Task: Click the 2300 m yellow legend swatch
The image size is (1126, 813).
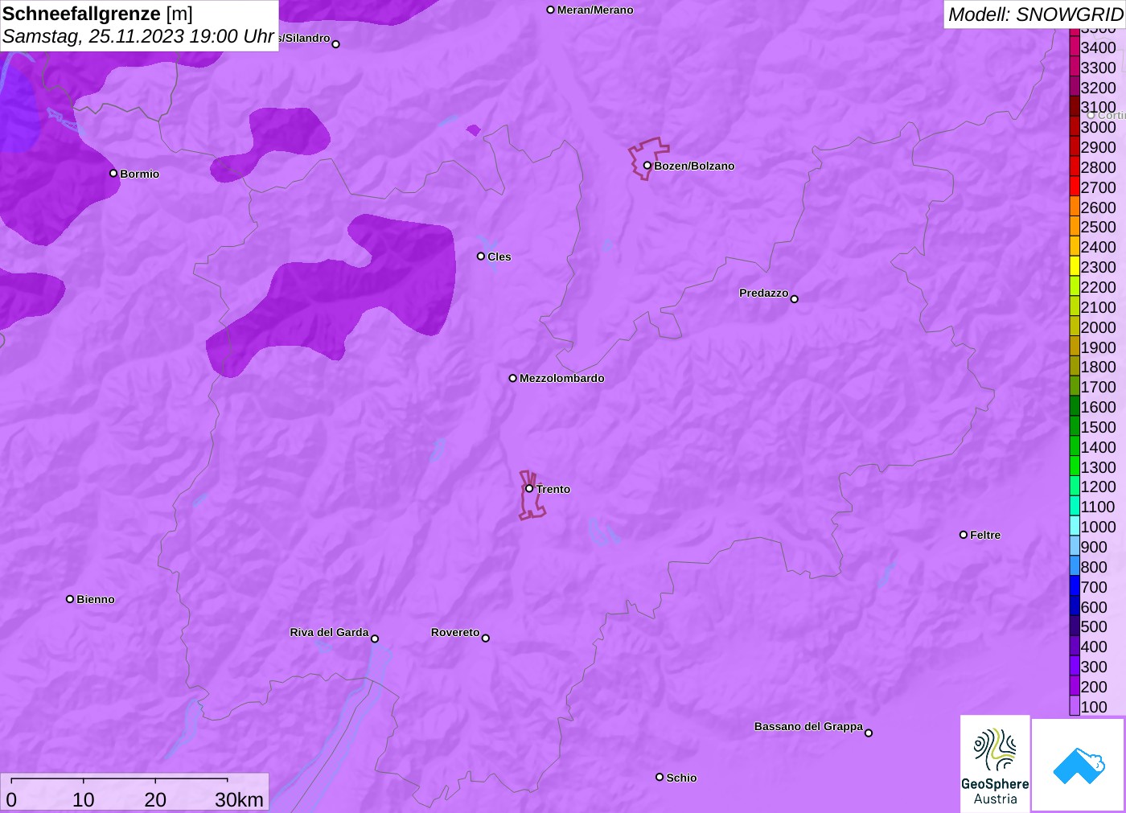Action: (x=1075, y=267)
